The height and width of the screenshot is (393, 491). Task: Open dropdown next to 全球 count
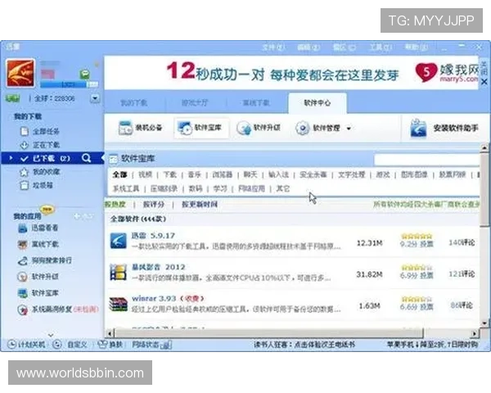95,98
